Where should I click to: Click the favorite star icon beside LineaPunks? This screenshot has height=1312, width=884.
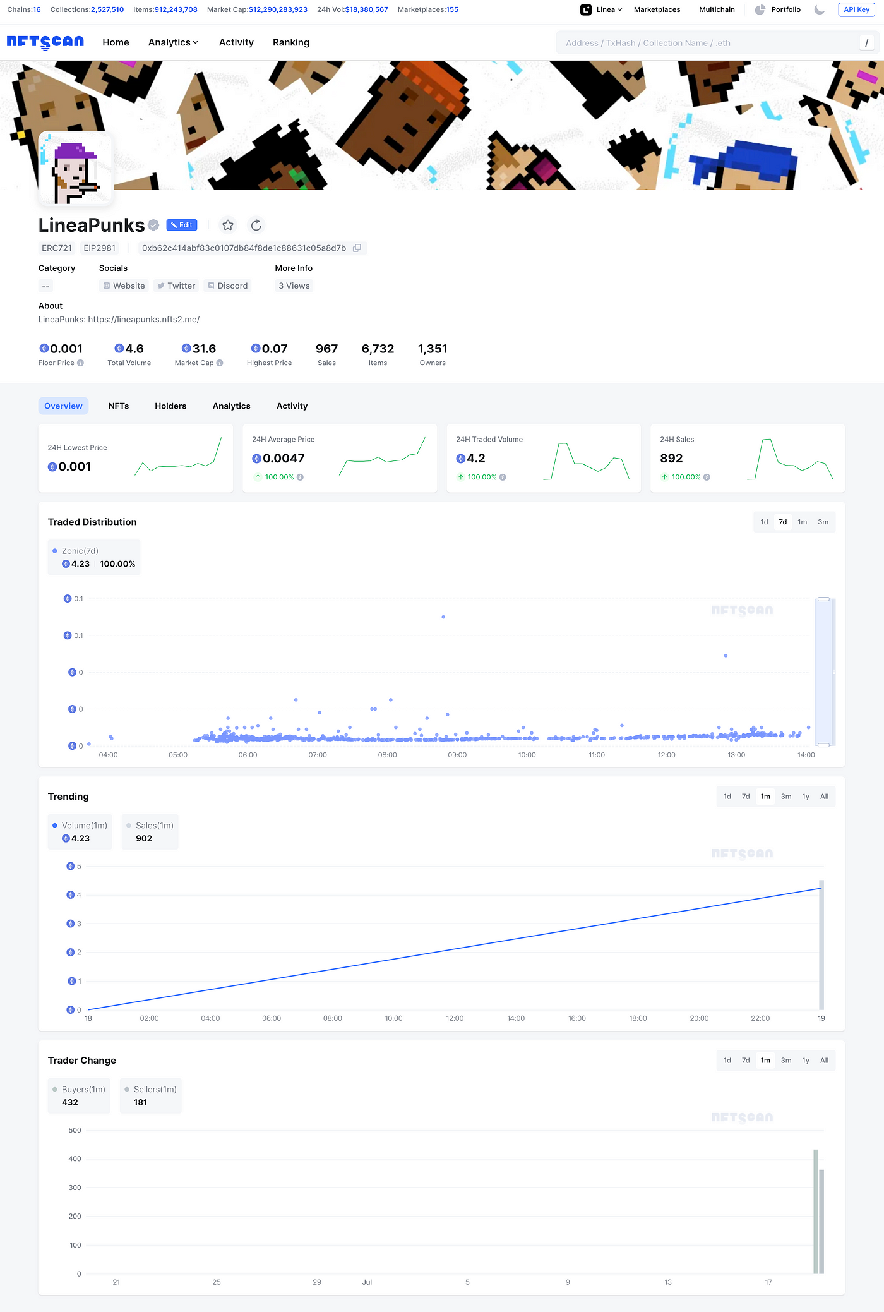pos(228,225)
